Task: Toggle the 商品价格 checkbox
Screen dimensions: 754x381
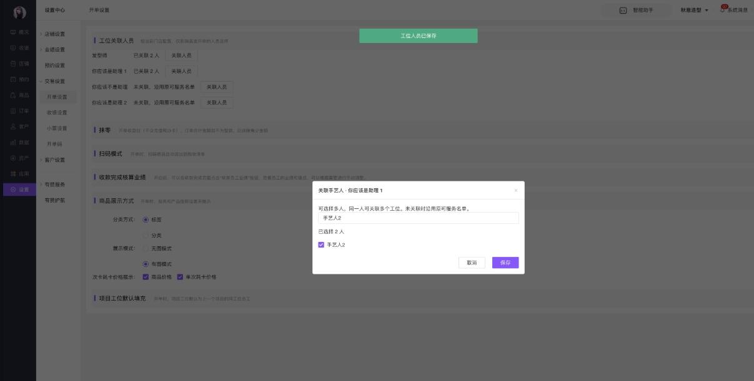Action: (146, 277)
